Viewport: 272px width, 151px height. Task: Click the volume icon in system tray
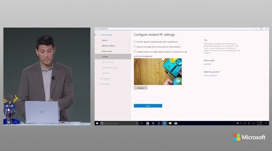(x=245, y=123)
